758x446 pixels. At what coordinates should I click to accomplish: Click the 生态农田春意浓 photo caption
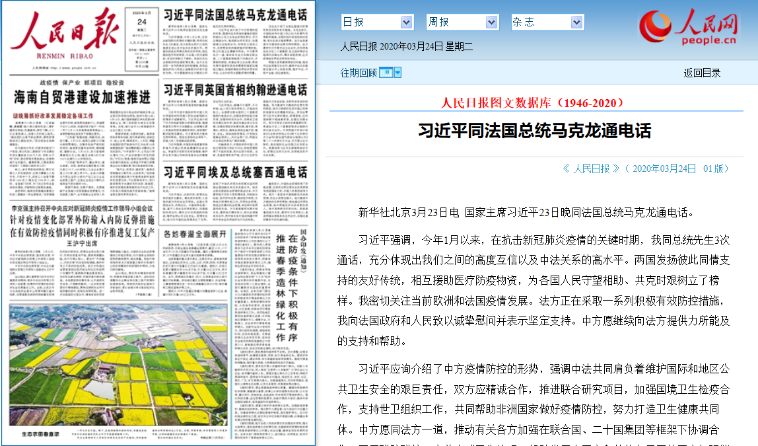[40, 434]
